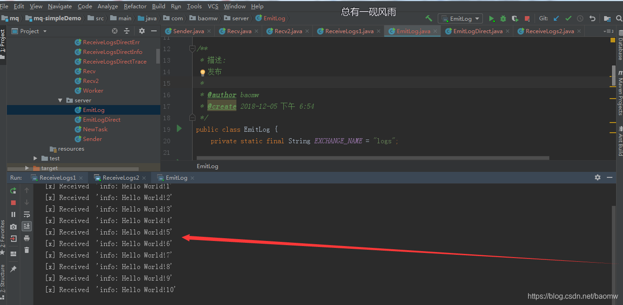Switch to the EmitLog run tab
The width and height of the screenshot is (623, 305).
click(x=176, y=177)
